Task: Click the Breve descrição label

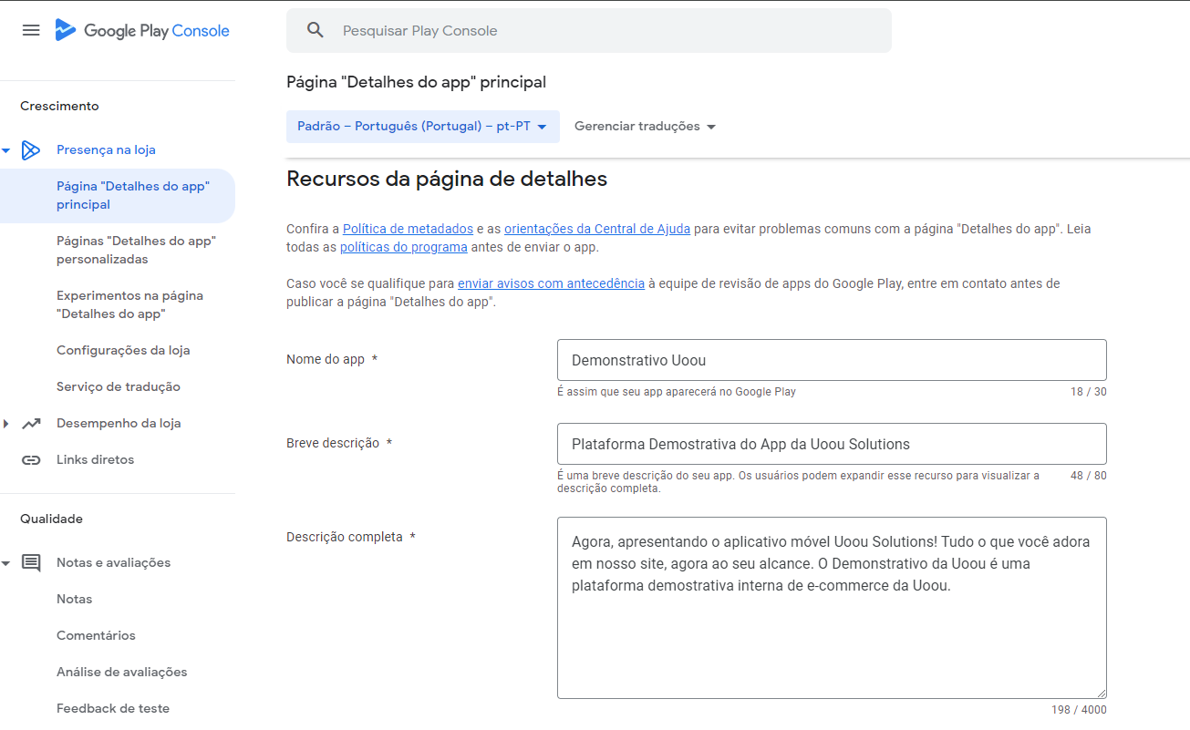Action: 333,444
